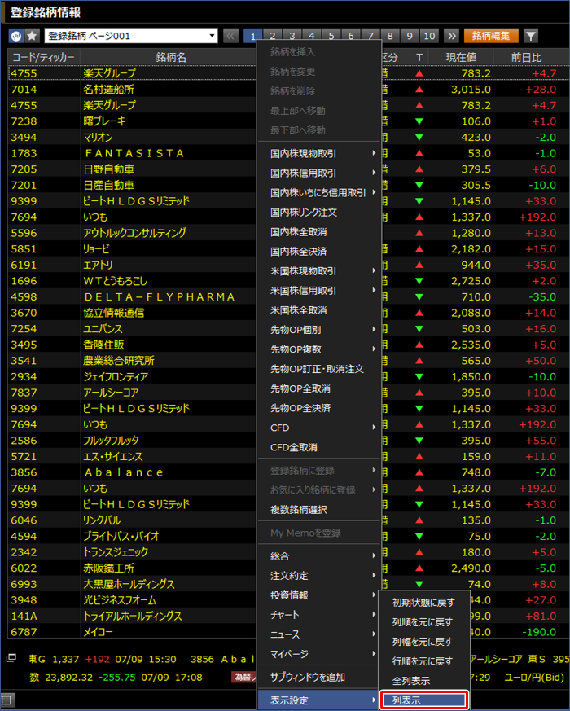Click the 前日比 column header
570x711 pixels.
(527, 57)
